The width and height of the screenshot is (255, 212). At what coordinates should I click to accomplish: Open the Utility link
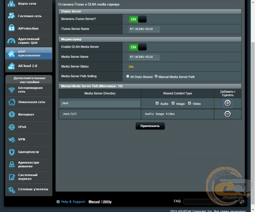click(107, 202)
